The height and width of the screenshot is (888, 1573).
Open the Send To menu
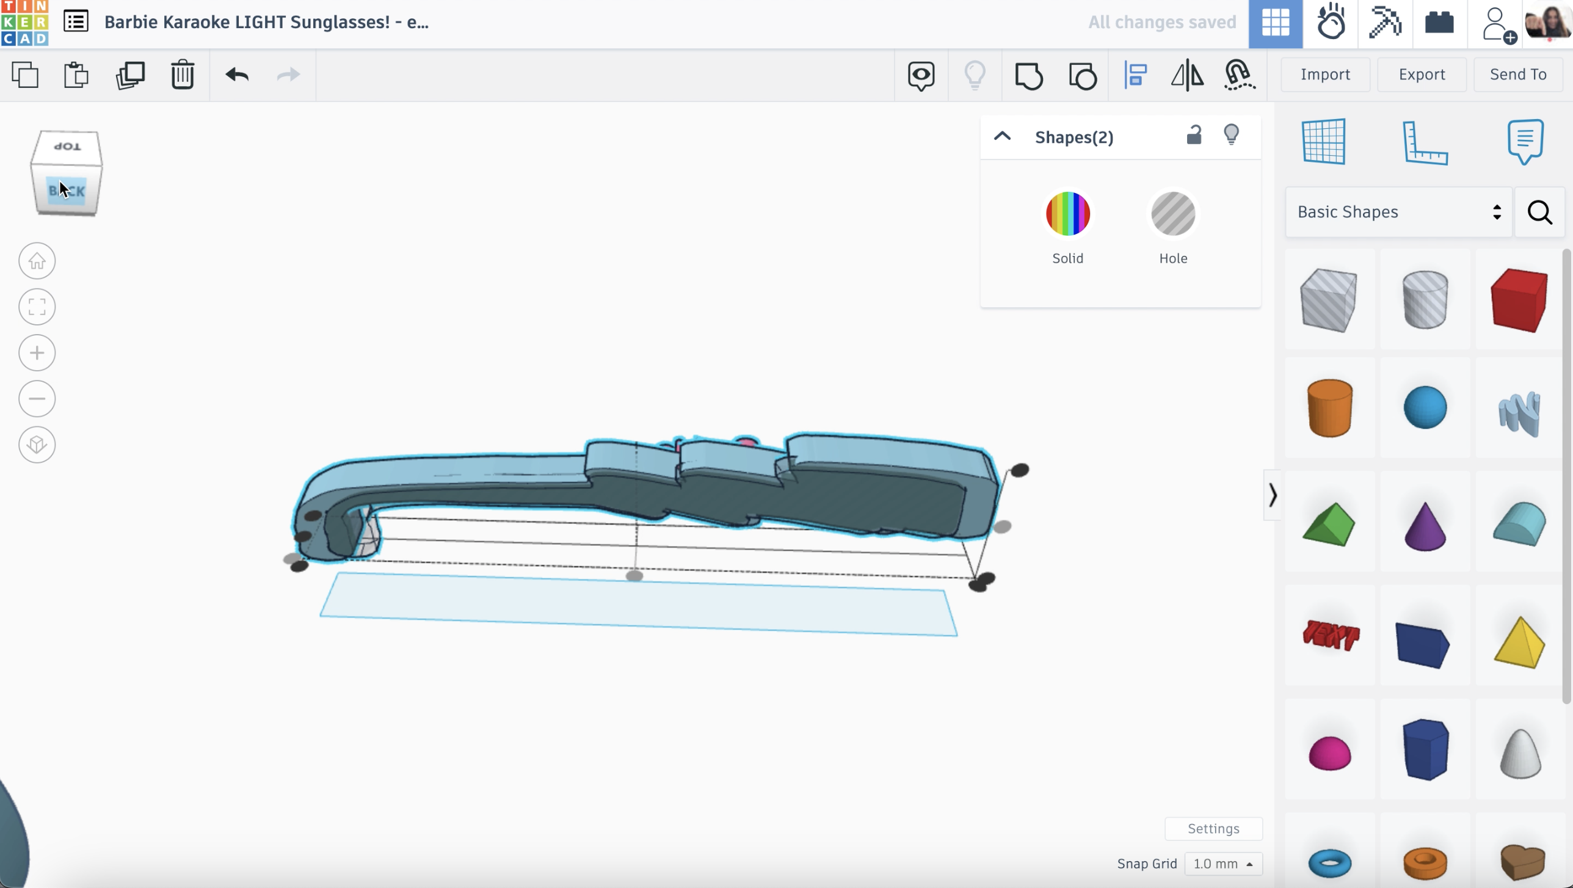click(1518, 75)
